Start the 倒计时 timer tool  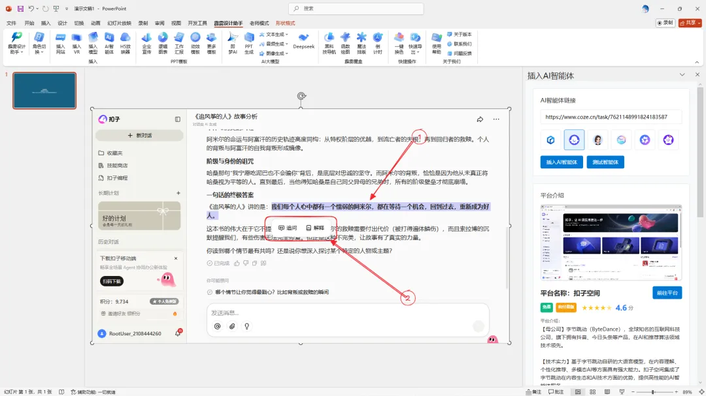click(x=378, y=43)
